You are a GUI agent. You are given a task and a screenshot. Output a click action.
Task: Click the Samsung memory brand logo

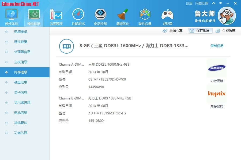click(x=217, y=68)
